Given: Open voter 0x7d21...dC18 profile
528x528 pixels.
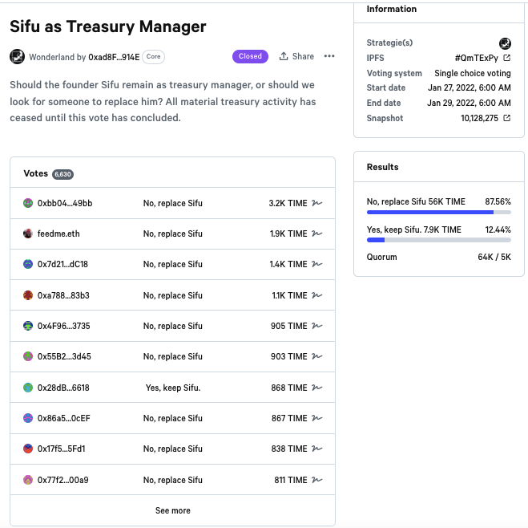Looking at the screenshot, I should (62, 264).
